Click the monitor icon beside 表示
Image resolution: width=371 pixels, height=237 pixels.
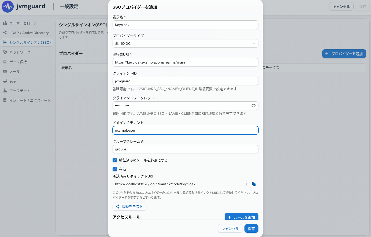[x=5, y=81]
